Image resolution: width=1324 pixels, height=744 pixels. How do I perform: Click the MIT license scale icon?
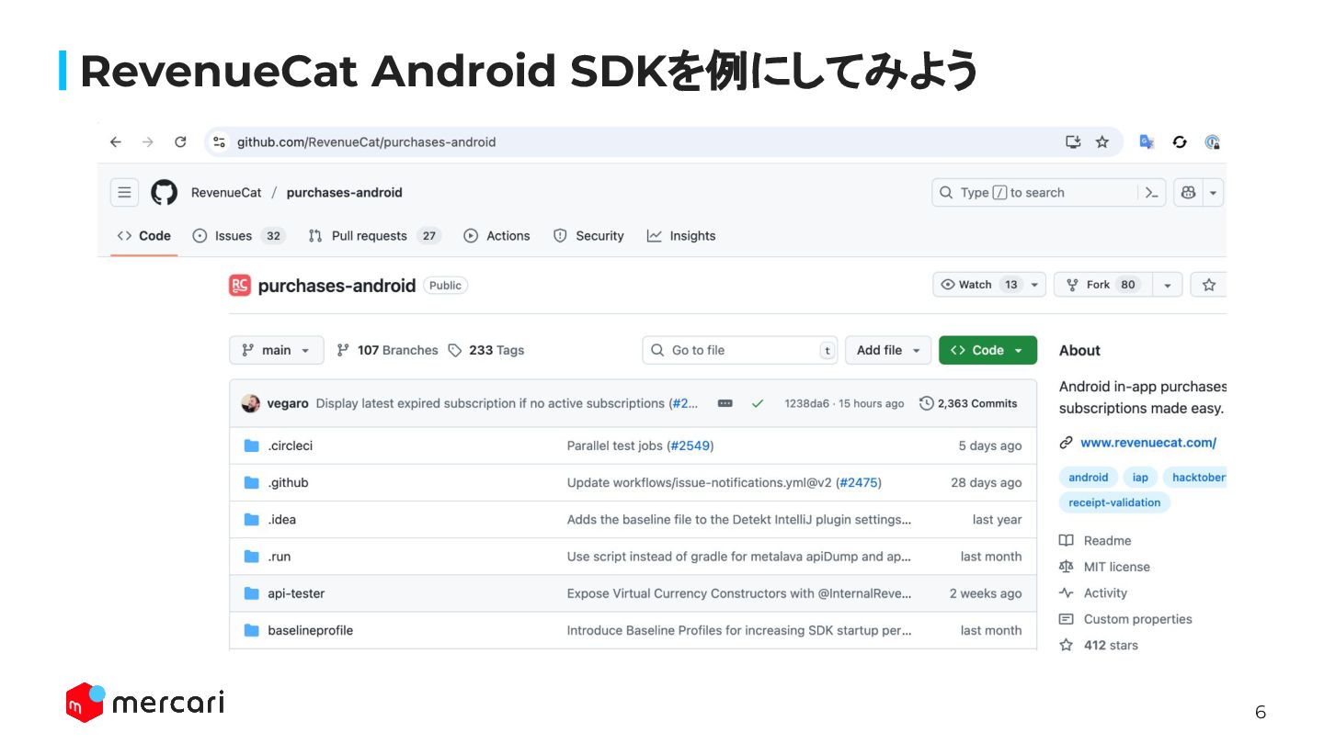point(1067,567)
